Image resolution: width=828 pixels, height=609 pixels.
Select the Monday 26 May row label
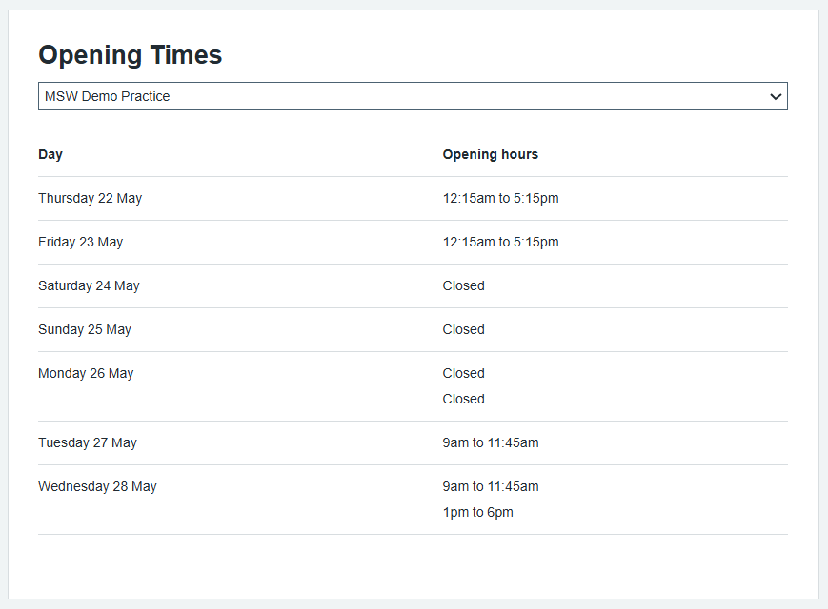tap(86, 373)
